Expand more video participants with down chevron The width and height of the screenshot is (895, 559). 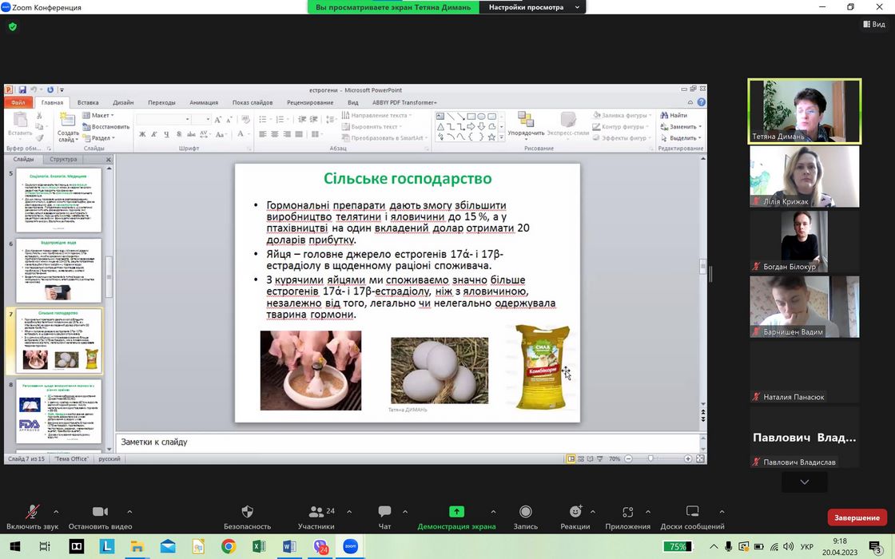(804, 482)
